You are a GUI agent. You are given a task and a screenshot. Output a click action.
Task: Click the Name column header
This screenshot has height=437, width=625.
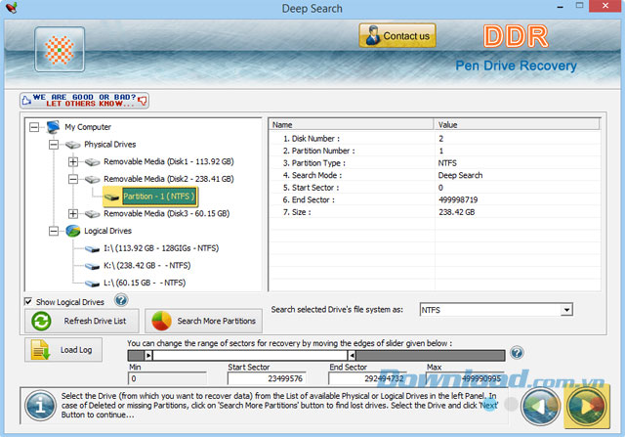click(352, 125)
